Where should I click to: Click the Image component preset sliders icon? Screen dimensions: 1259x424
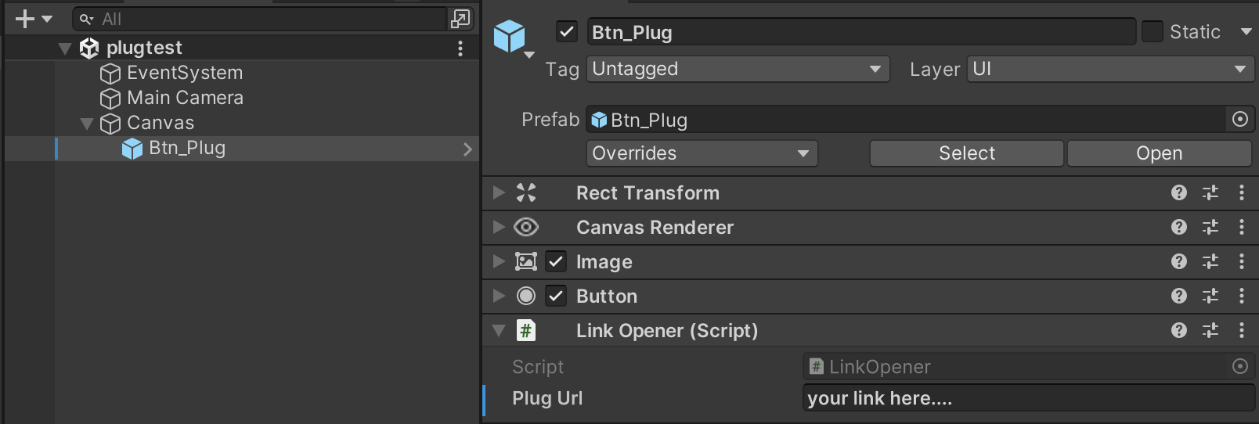click(x=1210, y=262)
